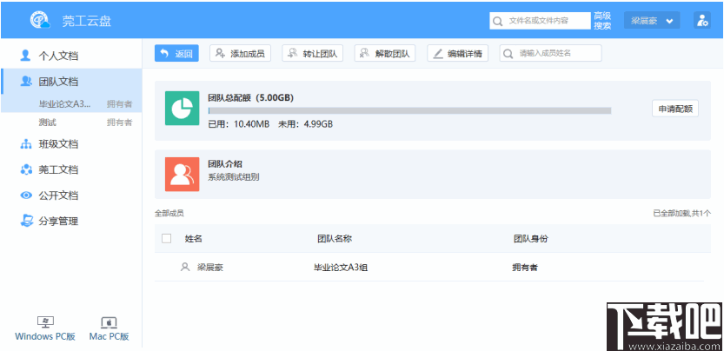The image size is (724, 351).
Task: Click the 毕业论文A3组 team name cell
Action: point(341,267)
